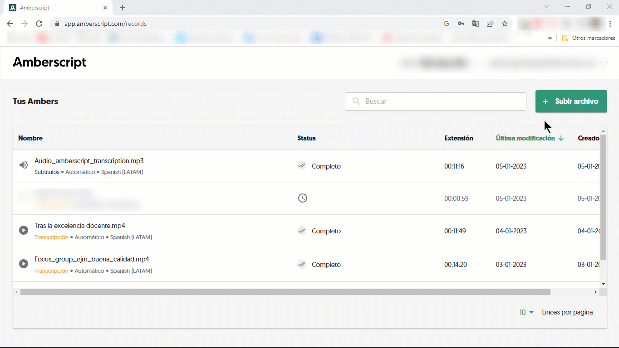Bookmark this page with the star icon
The image size is (619, 348).
coord(505,24)
